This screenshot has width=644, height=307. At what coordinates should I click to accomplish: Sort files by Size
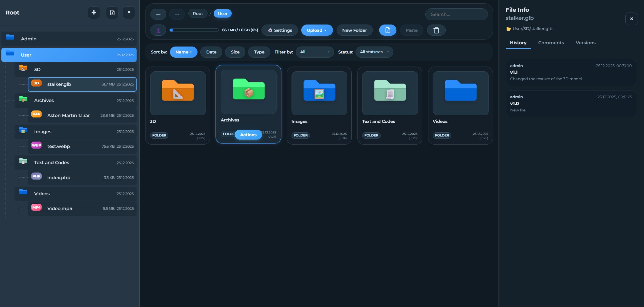tap(235, 52)
